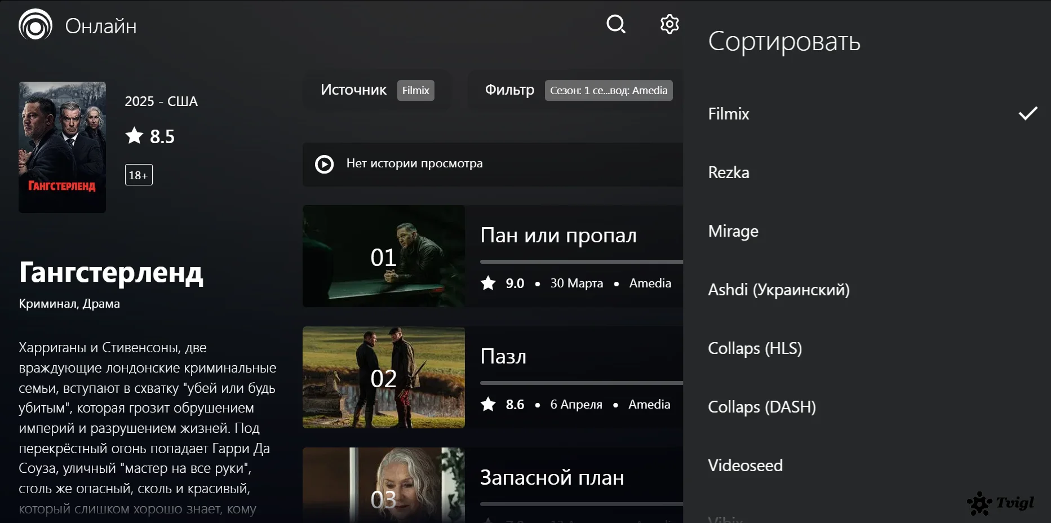
Task: Click the play icon in watch history
Action: [324, 164]
